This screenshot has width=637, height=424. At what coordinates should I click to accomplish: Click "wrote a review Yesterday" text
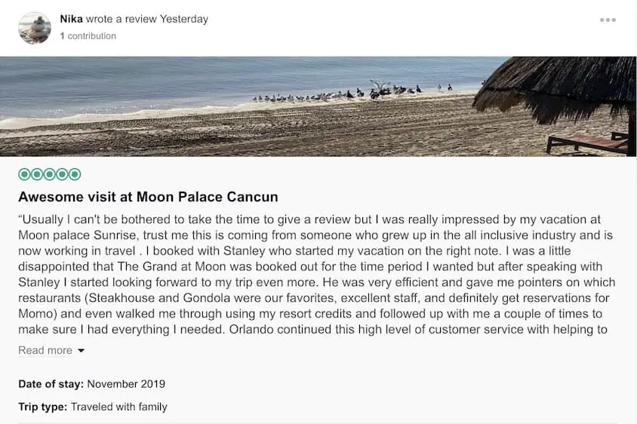pyautogui.click(x=147, y=19)
